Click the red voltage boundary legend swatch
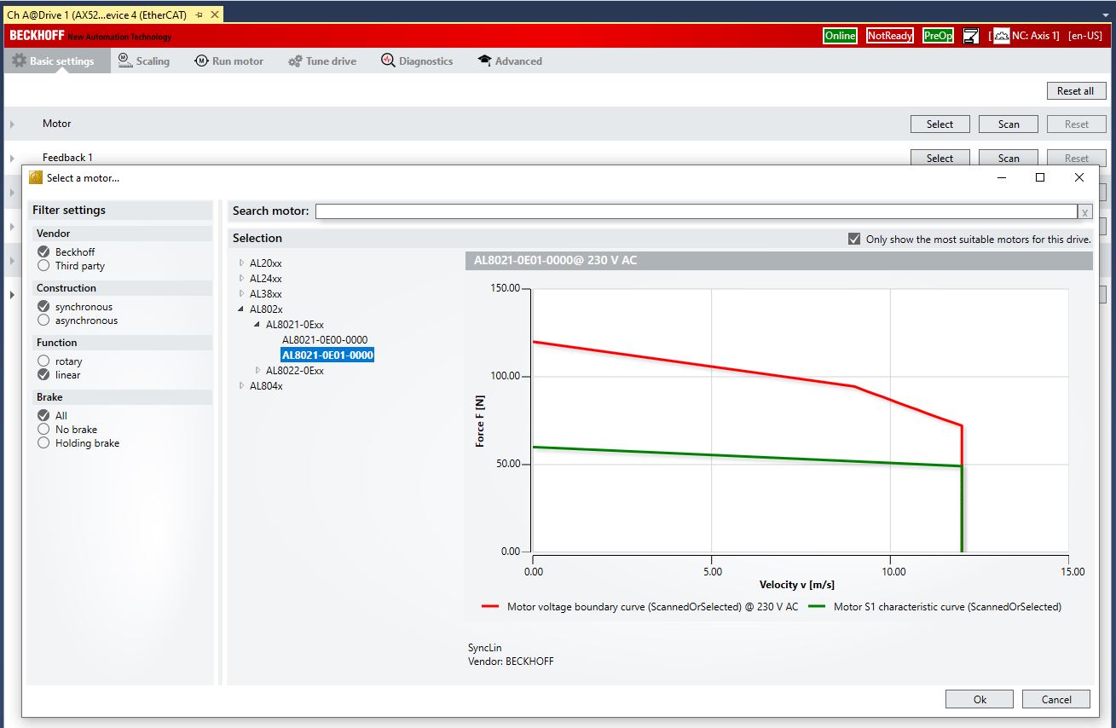The image size is (1116, 728). pyautogui.click(x=490, y=607)
